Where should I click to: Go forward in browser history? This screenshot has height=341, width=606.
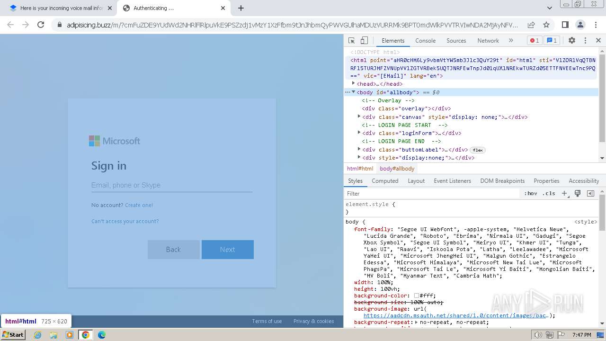point(26,25)
